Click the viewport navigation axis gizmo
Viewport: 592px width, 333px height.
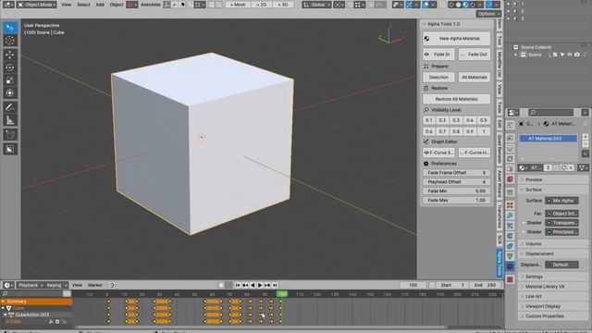pos(390,35)
